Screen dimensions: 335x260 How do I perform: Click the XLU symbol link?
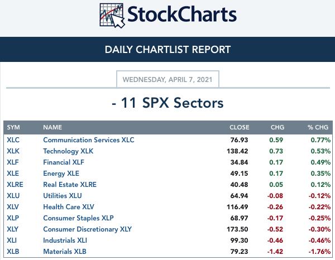pyautogui.click(x=13, y=195)
